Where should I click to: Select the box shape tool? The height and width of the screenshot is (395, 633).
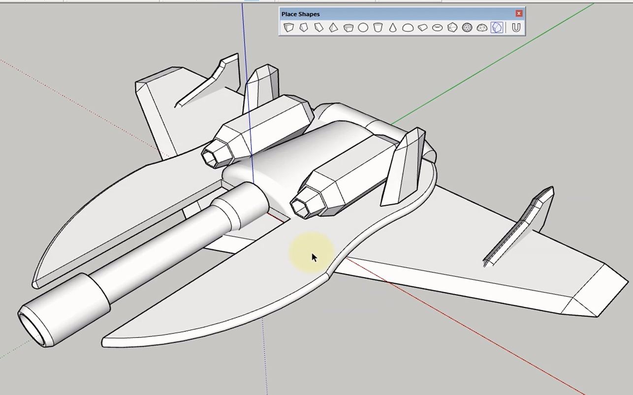pyautogui.click(x=289, y=28)
